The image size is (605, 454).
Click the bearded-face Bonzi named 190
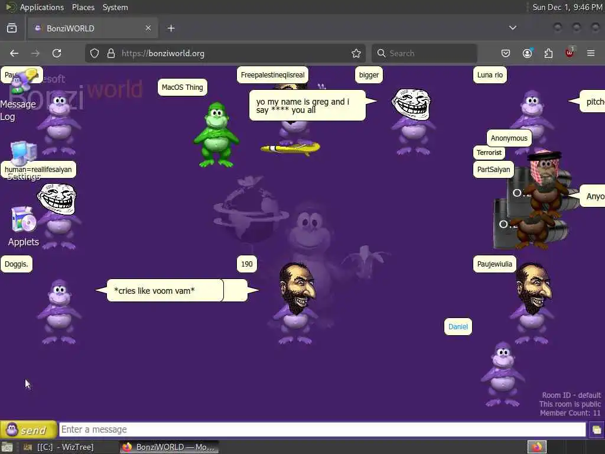(295, 303)
